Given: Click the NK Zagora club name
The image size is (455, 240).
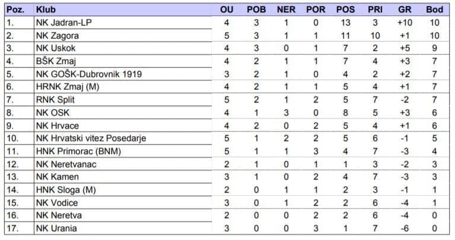Looking at the screenshot, I should click(57, 36).
